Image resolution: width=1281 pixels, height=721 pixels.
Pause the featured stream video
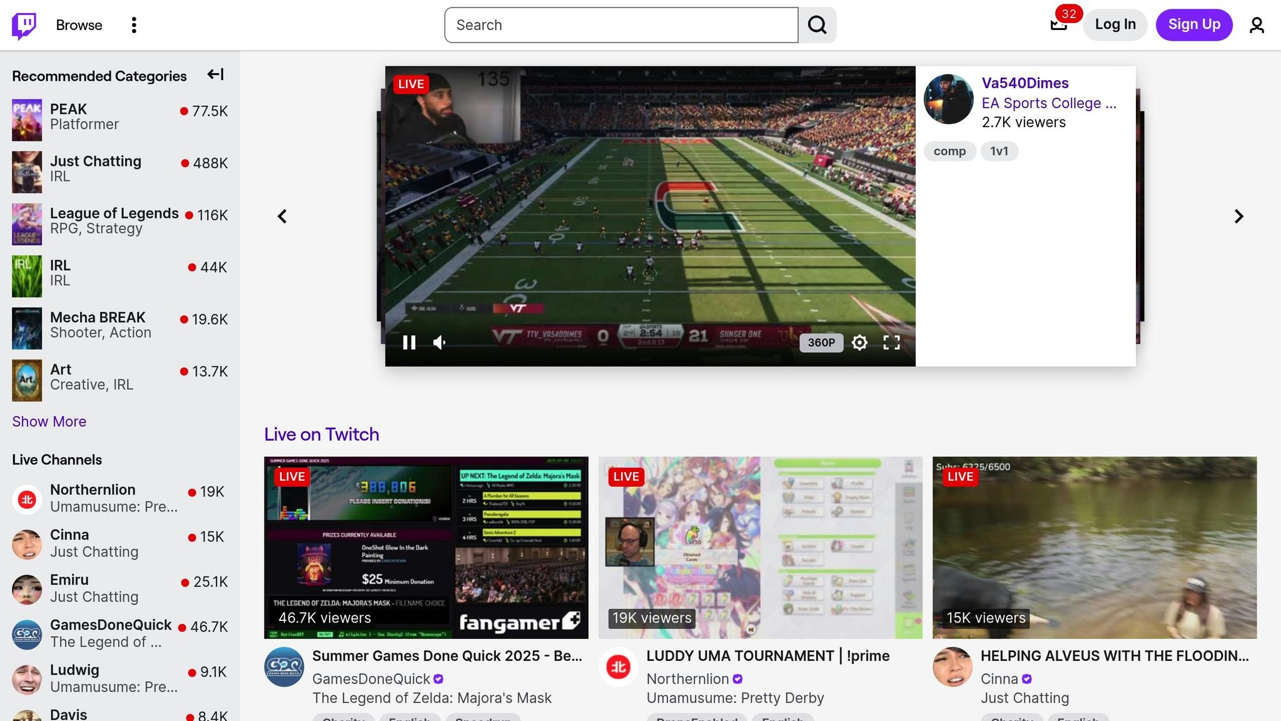pos(409,342)
